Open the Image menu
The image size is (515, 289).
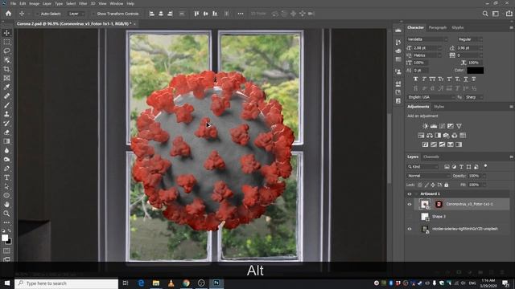click(34, 3)
